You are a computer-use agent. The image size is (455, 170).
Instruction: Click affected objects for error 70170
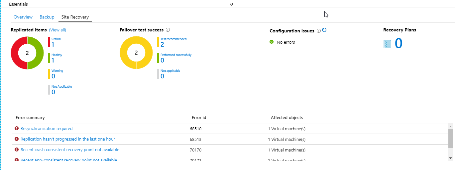pos(287,150)
